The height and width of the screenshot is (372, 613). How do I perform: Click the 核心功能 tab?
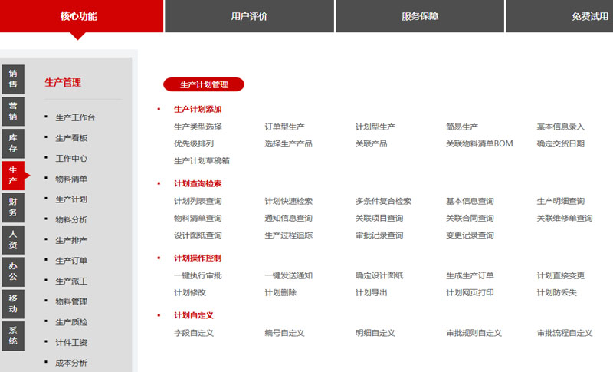(79, 16)
